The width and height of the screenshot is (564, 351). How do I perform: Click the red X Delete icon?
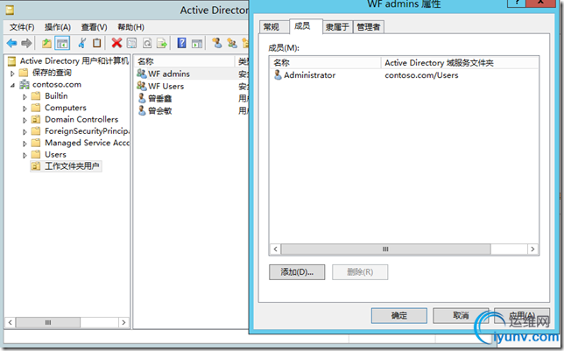[116, 43]
